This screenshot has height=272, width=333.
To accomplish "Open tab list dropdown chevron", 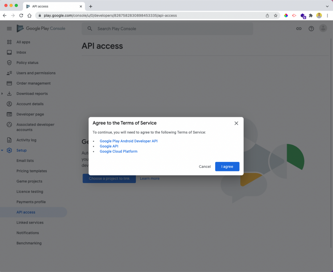I will pos(327,6).
